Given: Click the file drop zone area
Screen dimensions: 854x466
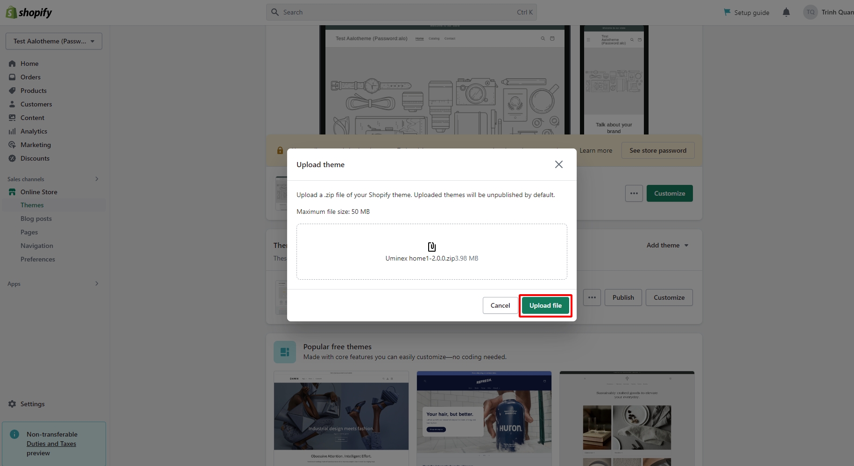Looking at the screenshot, I should 431,252.
